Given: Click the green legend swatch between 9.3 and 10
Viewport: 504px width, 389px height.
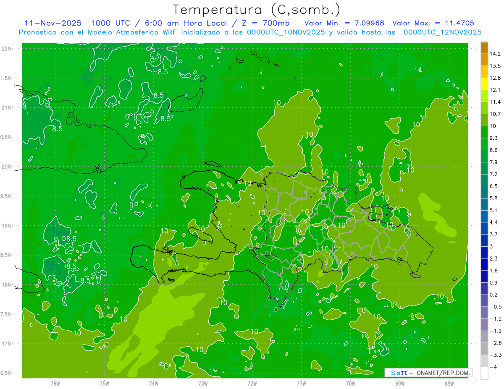Looking at the screenshot, I should pyautogui.click(x=484, y=132).
